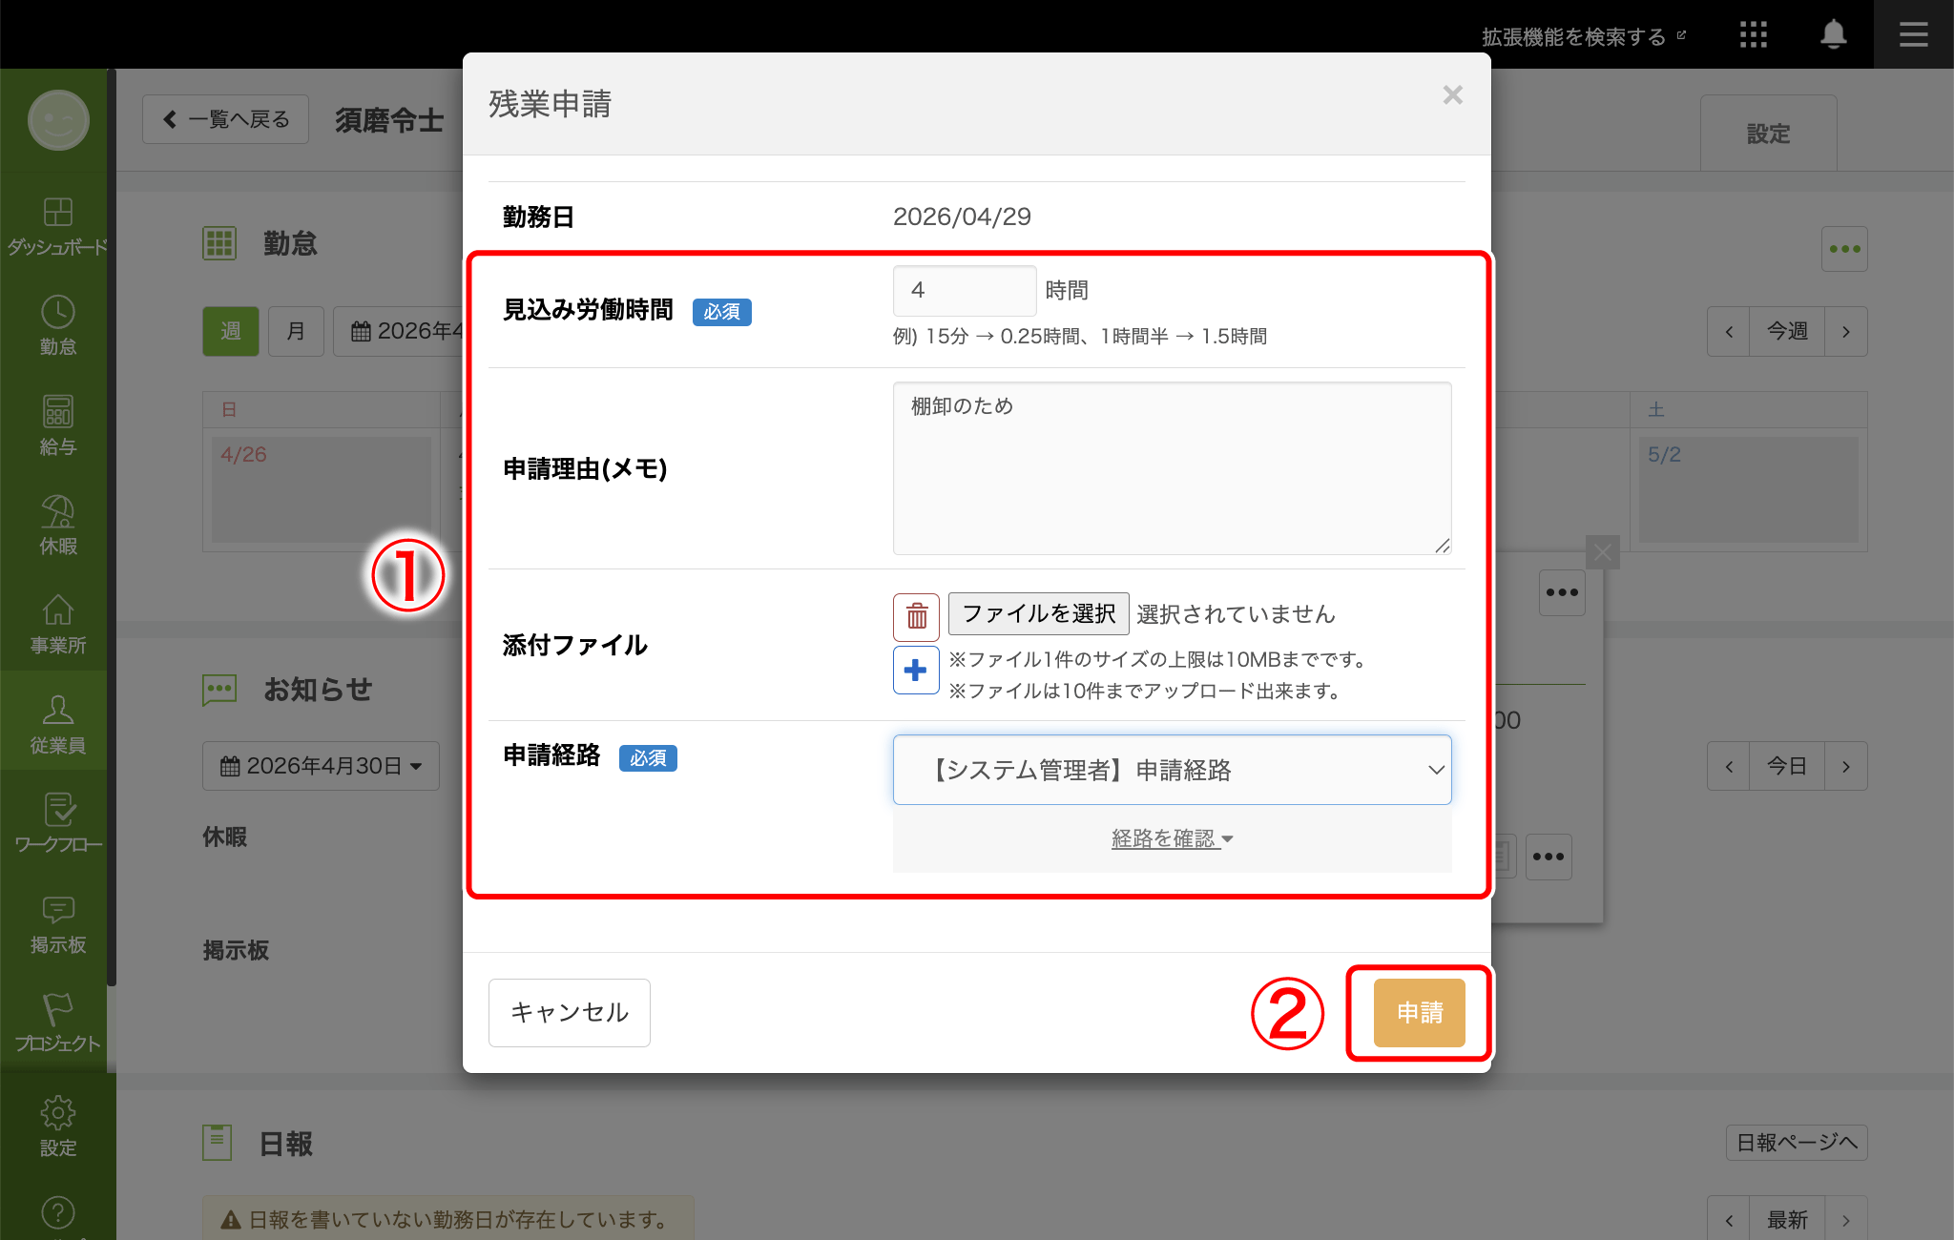
Task: Go to previous day in お知らせ
Action: (x=1728, y=766)
